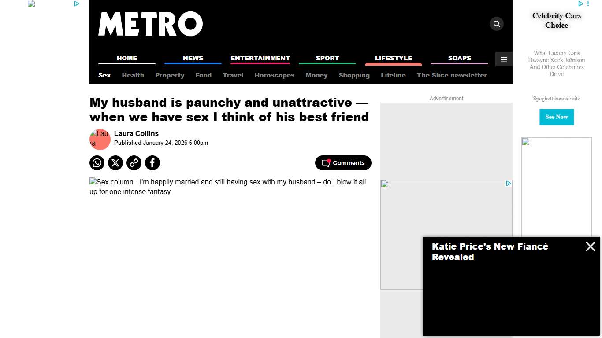Click the AdChoices icon on the video overlay
602x338 pixels.
pos(509,183)
